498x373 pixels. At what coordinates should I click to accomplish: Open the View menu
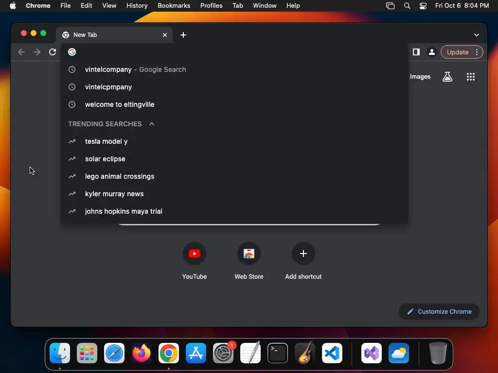[x=109, y=5]
